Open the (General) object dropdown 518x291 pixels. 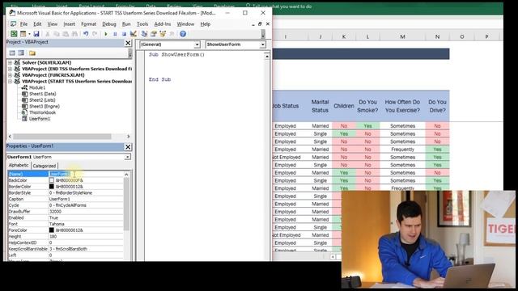point(197,44)
